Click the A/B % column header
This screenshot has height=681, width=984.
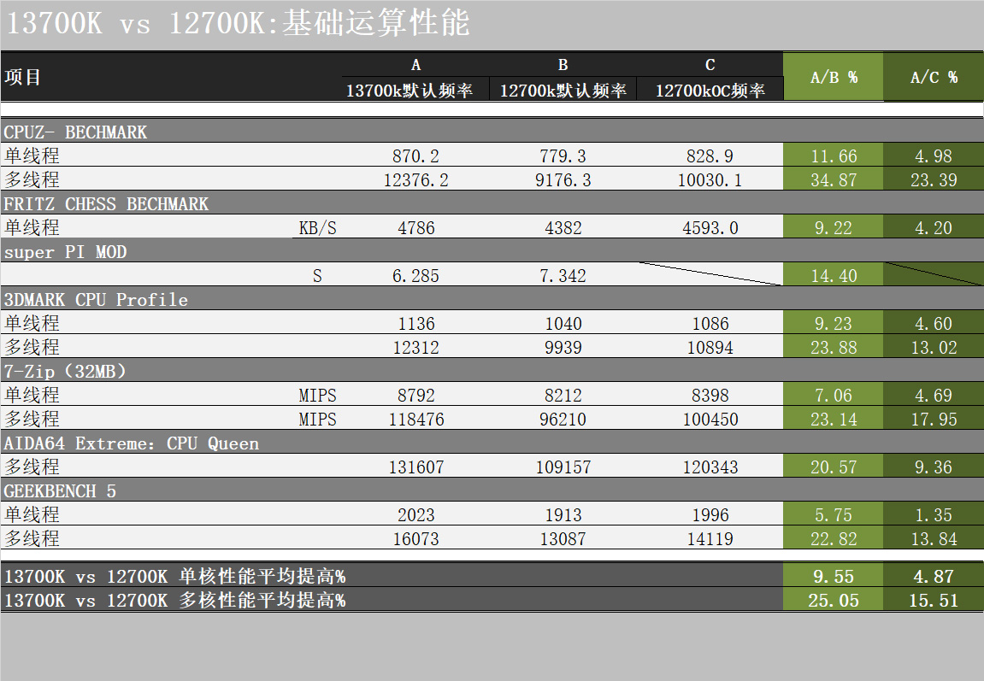[x=833, y=77]
